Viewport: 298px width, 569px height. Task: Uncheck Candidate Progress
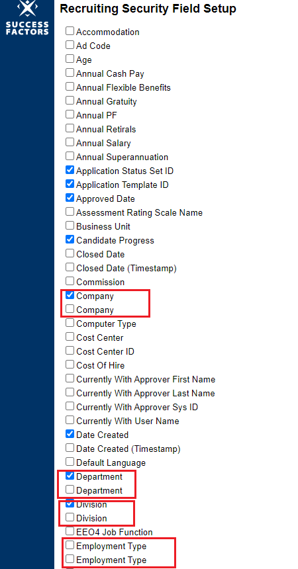coord(70,240)
